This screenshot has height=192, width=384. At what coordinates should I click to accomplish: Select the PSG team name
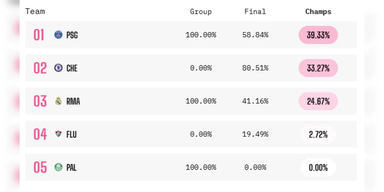(72, 35)
